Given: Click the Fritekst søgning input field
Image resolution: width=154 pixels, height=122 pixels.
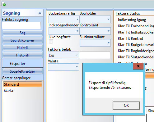Looking at the screenshot, I should 21,25.
